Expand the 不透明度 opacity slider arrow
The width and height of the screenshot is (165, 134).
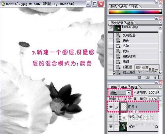tap(159, 92)
